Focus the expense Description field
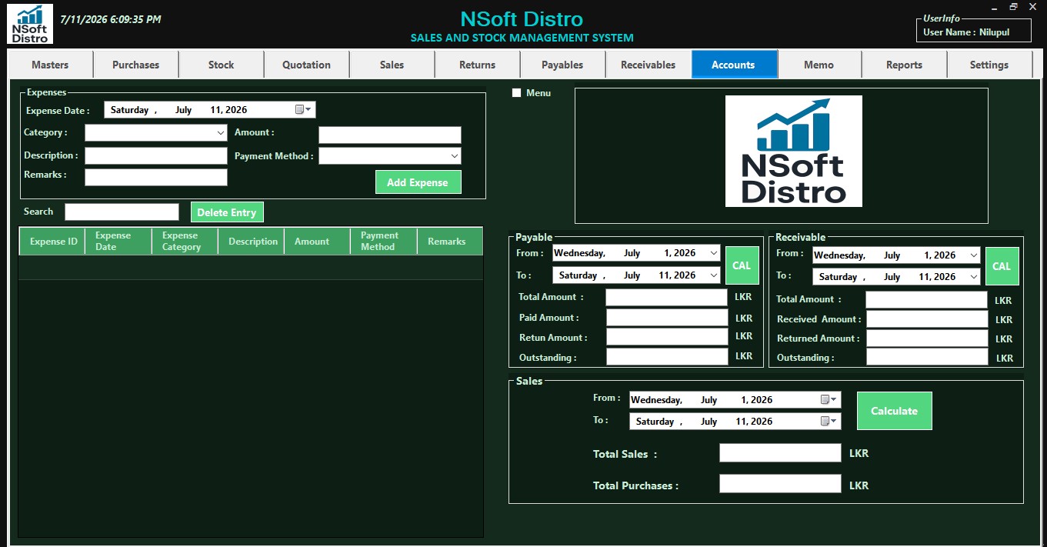Image resolution: width=1047 pixels, height=547 pixels. 156,156
